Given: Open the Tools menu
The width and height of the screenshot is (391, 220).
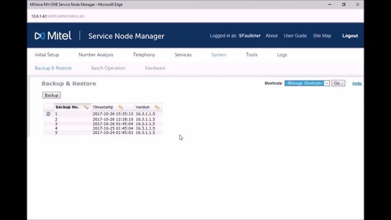Looking at the screenshot, I should [x=252, y=54].
